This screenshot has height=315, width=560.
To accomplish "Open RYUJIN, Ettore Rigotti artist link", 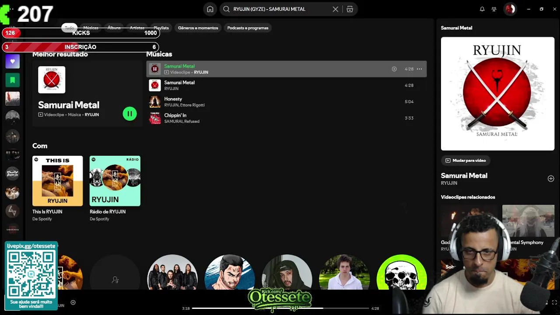I will coord(184,105).
